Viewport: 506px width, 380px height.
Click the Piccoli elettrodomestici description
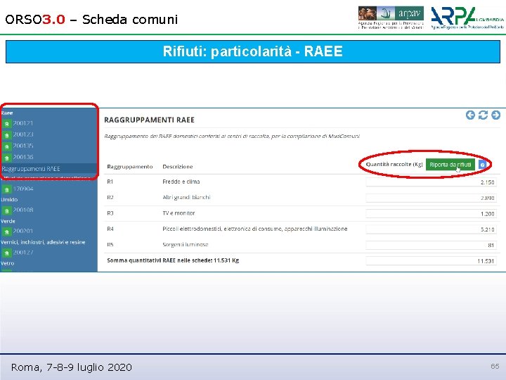[x=255, y=229]
